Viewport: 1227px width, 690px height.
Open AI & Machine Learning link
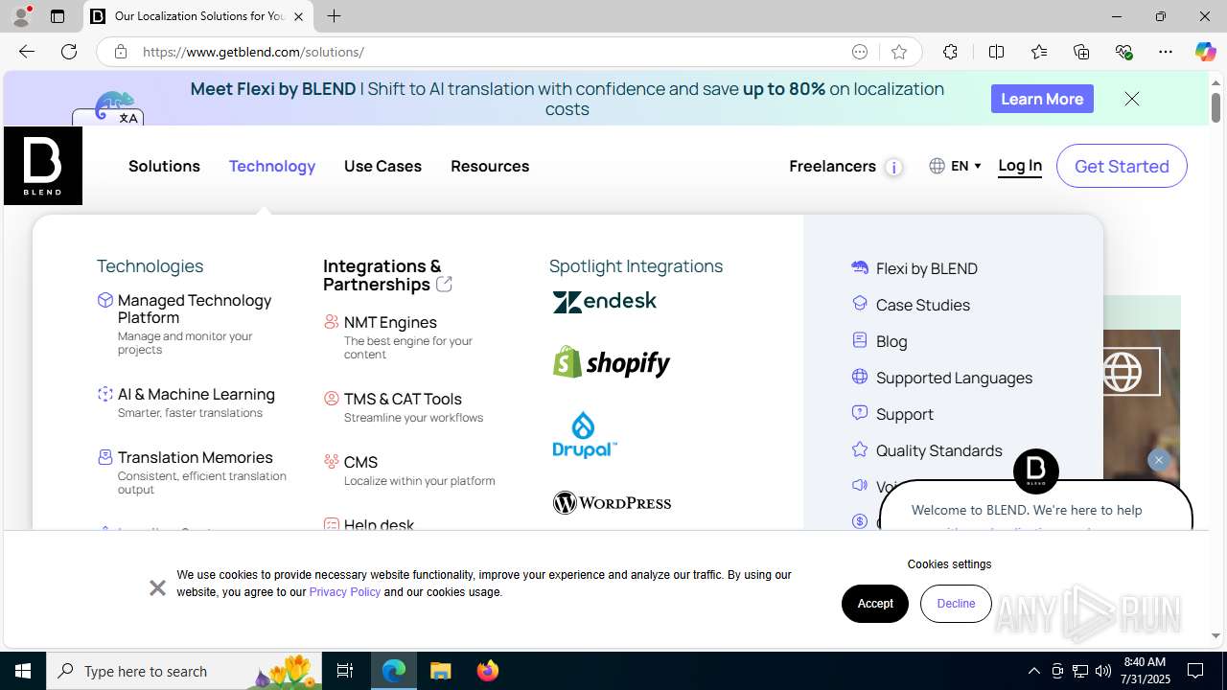point(197,394)
